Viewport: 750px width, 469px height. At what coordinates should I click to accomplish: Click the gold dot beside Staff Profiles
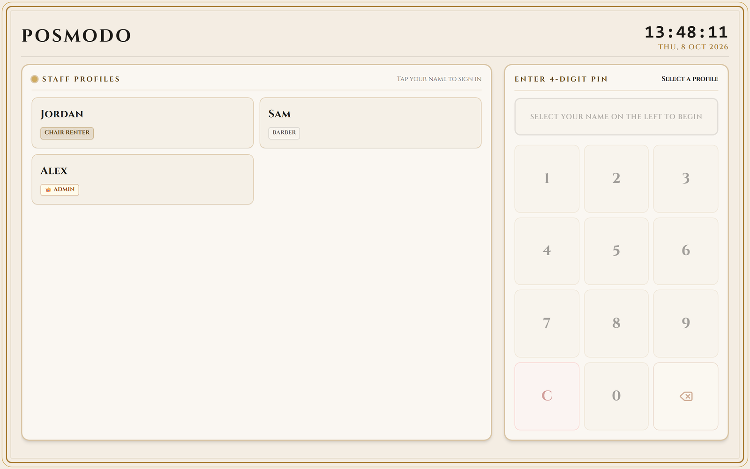click(35, 79)
